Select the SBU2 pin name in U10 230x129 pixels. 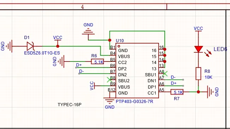click(124, 81)
